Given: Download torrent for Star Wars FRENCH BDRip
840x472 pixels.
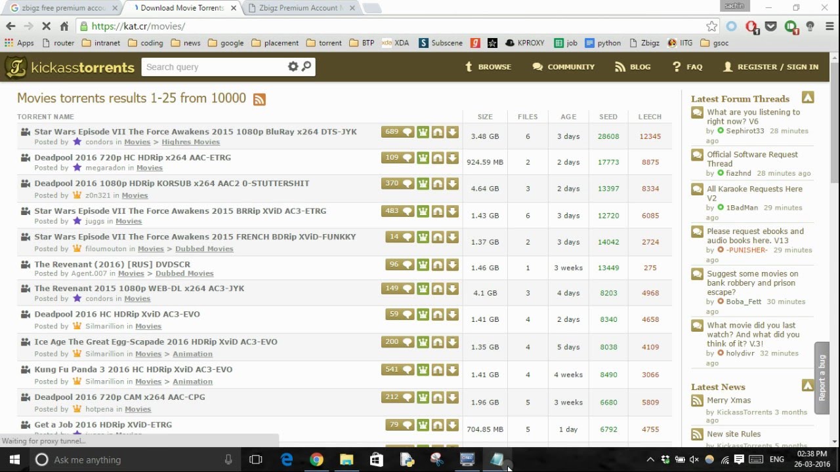Looking at the screenshot, I should click(x=452, y=237).
